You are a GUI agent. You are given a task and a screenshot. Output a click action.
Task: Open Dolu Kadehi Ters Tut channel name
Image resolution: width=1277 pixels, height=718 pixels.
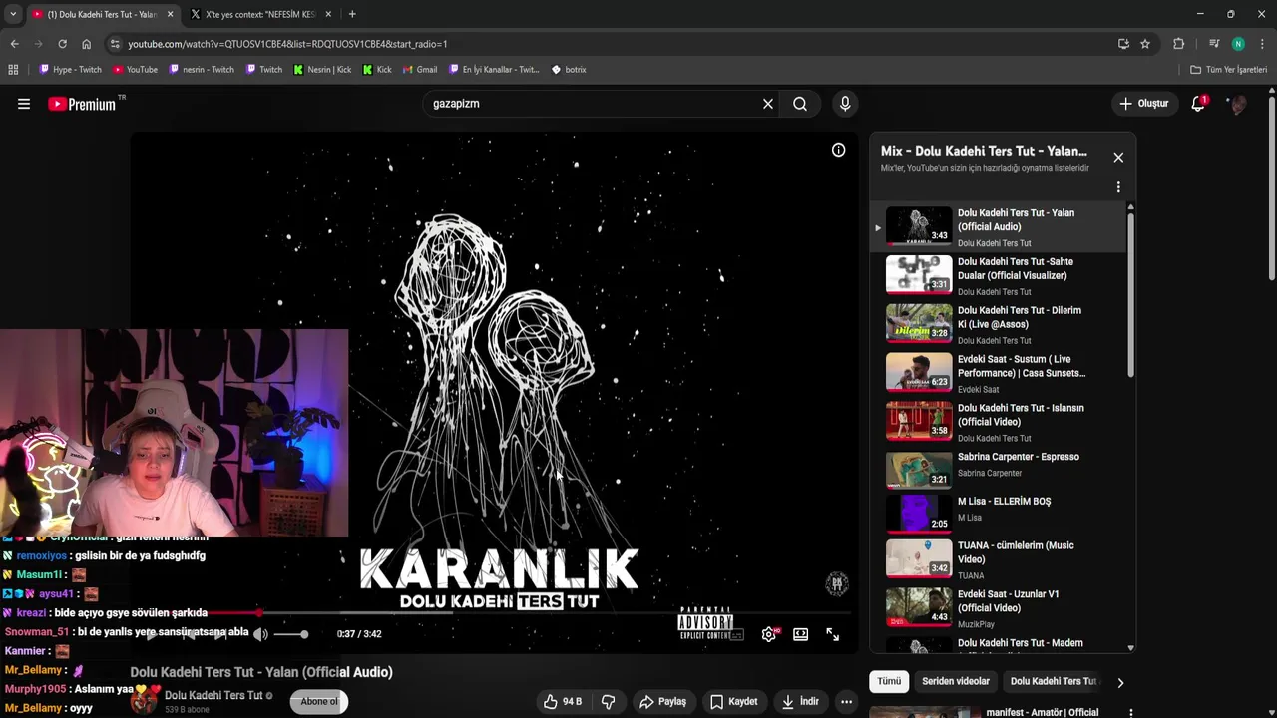click(213, 695)
